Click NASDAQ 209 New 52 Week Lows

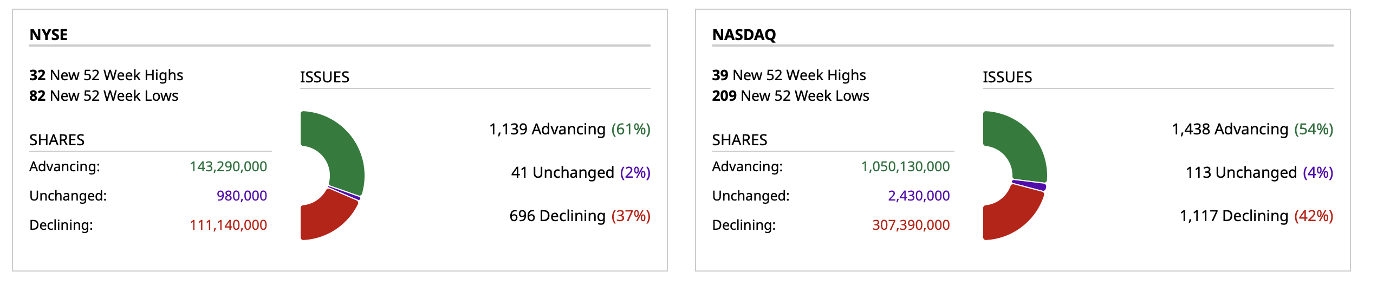point(790,96)
